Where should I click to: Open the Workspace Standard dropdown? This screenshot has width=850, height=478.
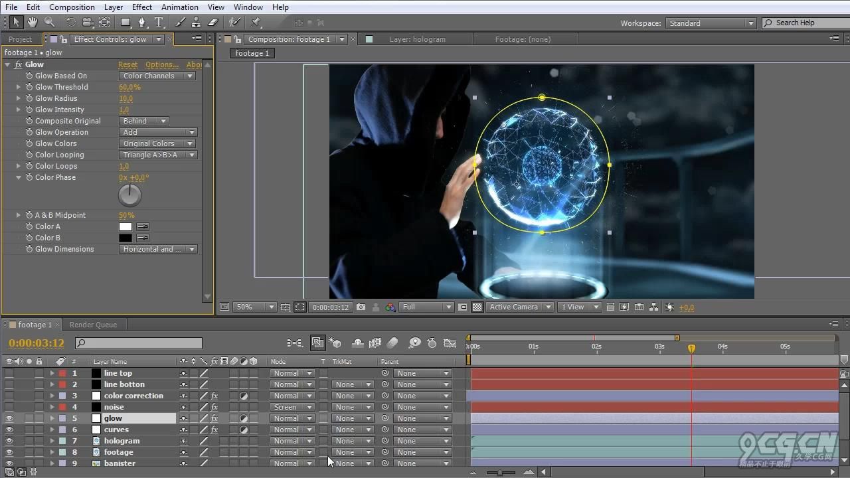click(x=711, y=23)
